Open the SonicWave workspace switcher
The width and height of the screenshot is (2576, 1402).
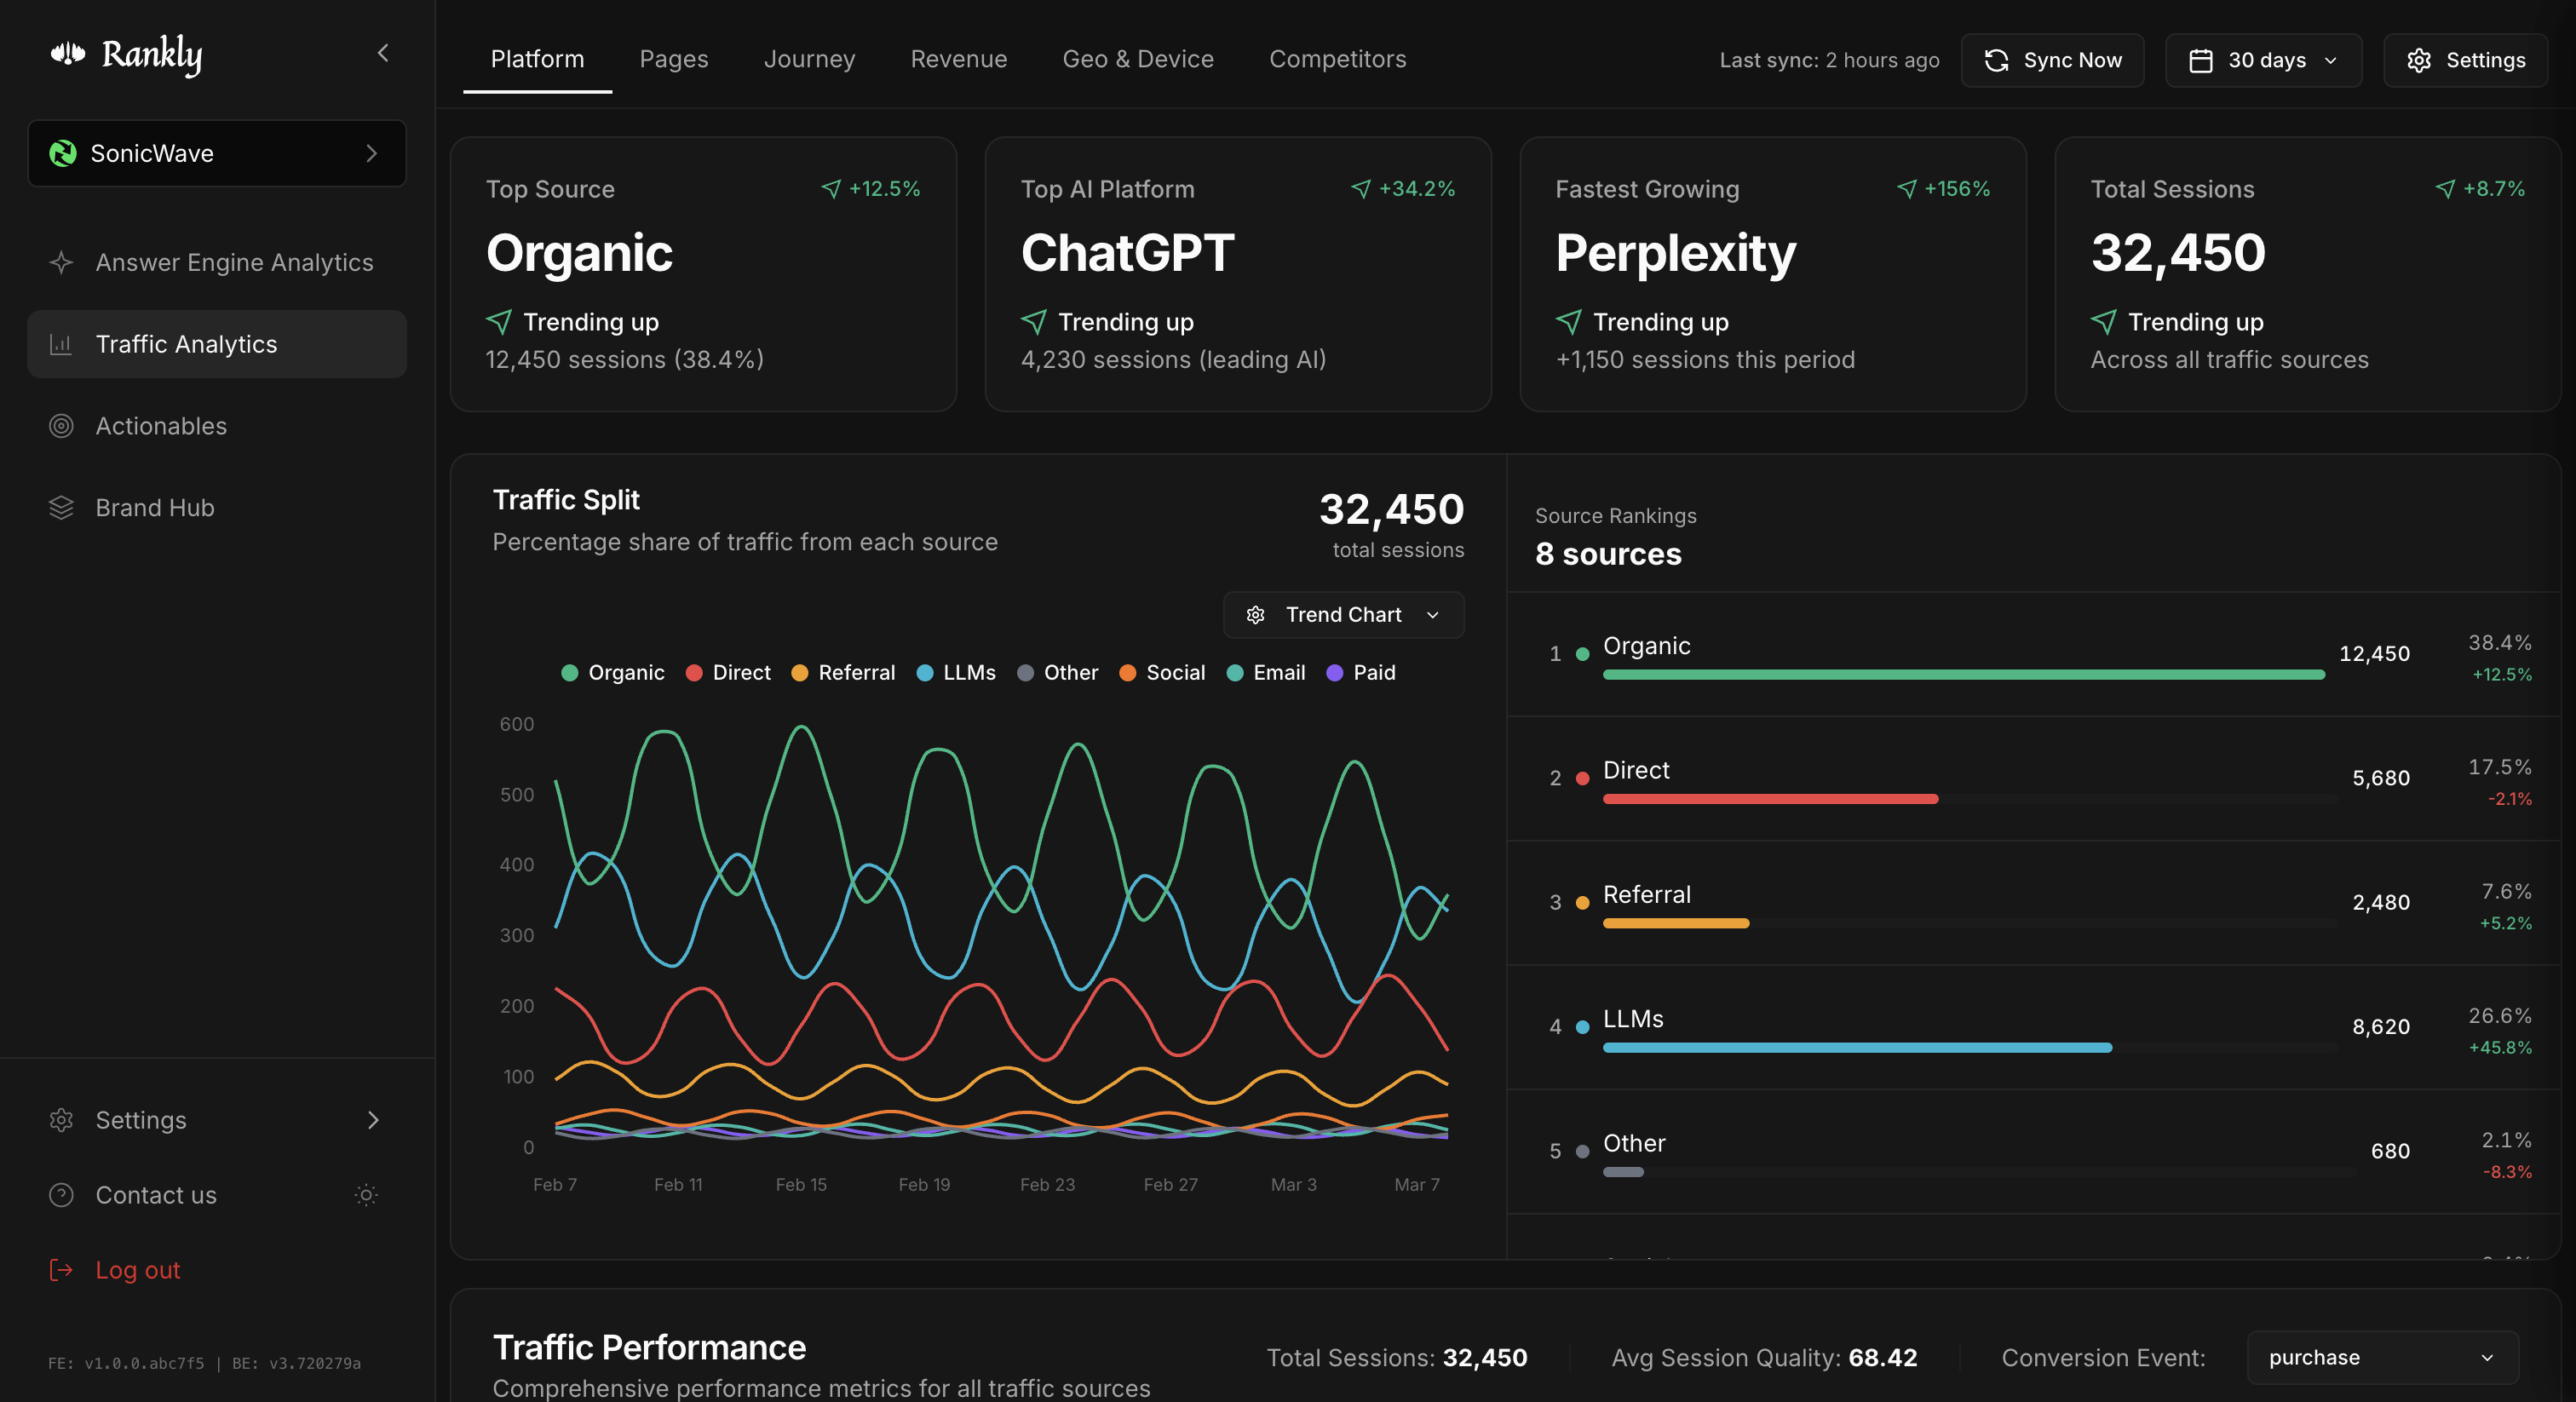point(216,153)
